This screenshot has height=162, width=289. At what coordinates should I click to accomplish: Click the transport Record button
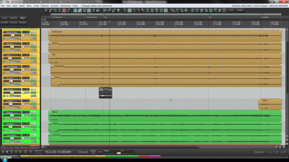click(26, 152)
